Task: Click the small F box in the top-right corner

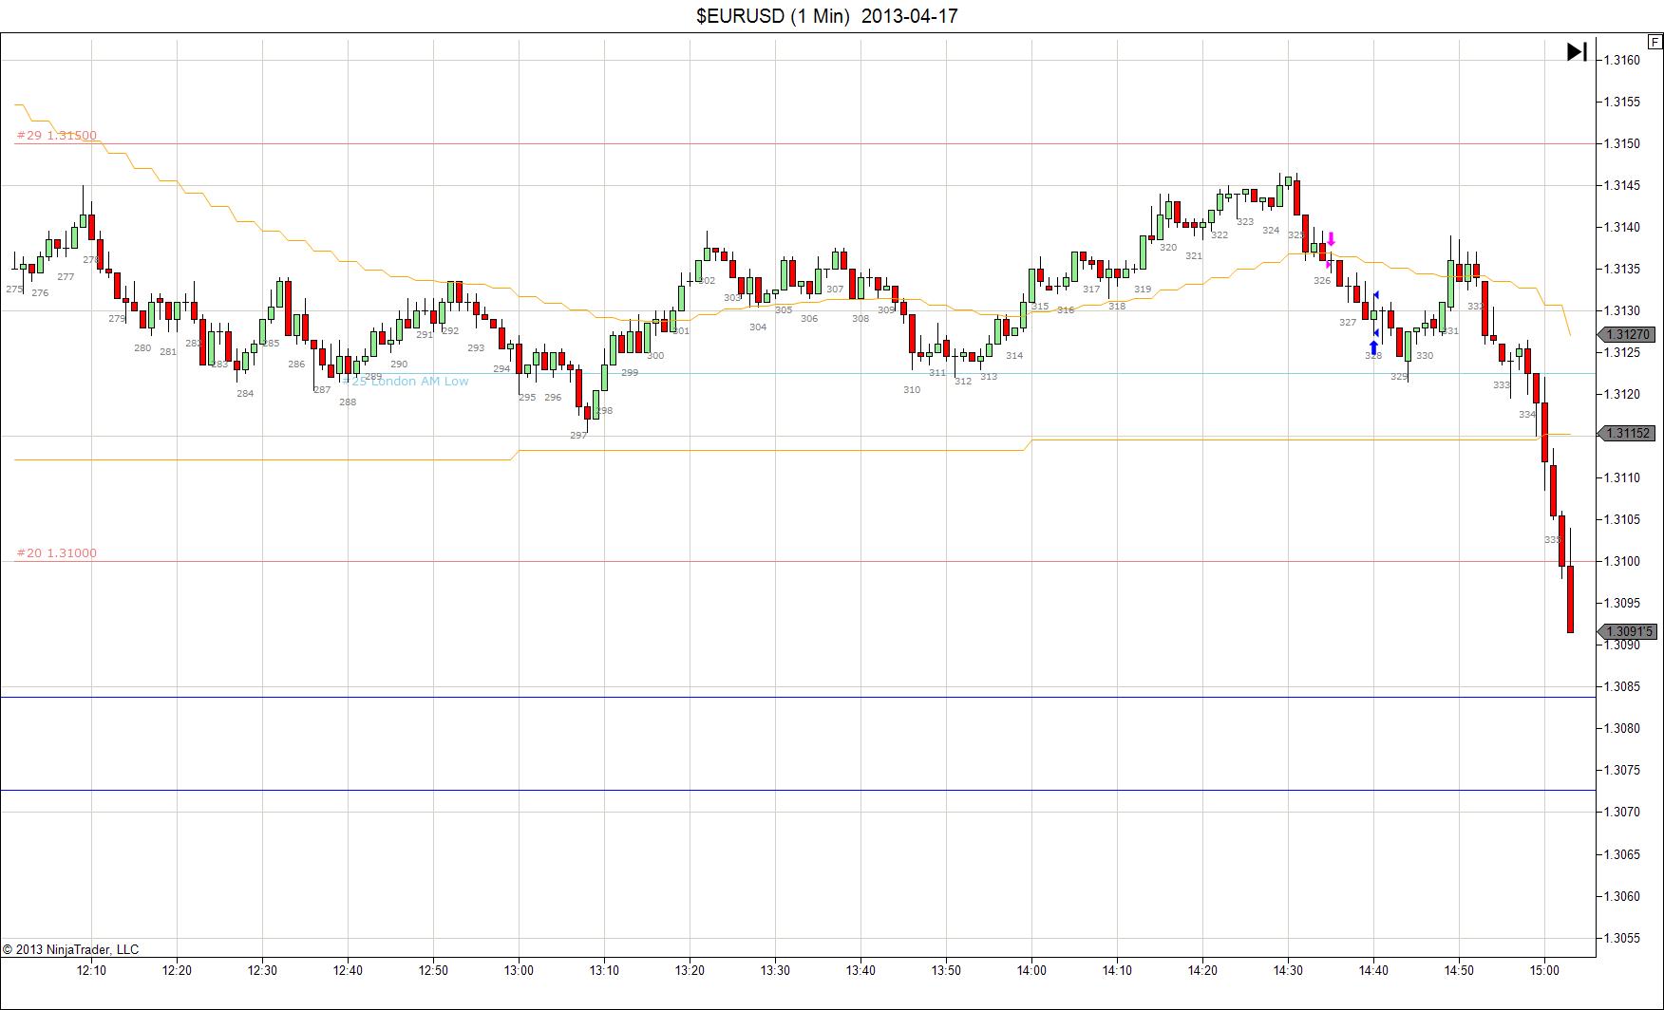Action: (x=1655, y=43)
